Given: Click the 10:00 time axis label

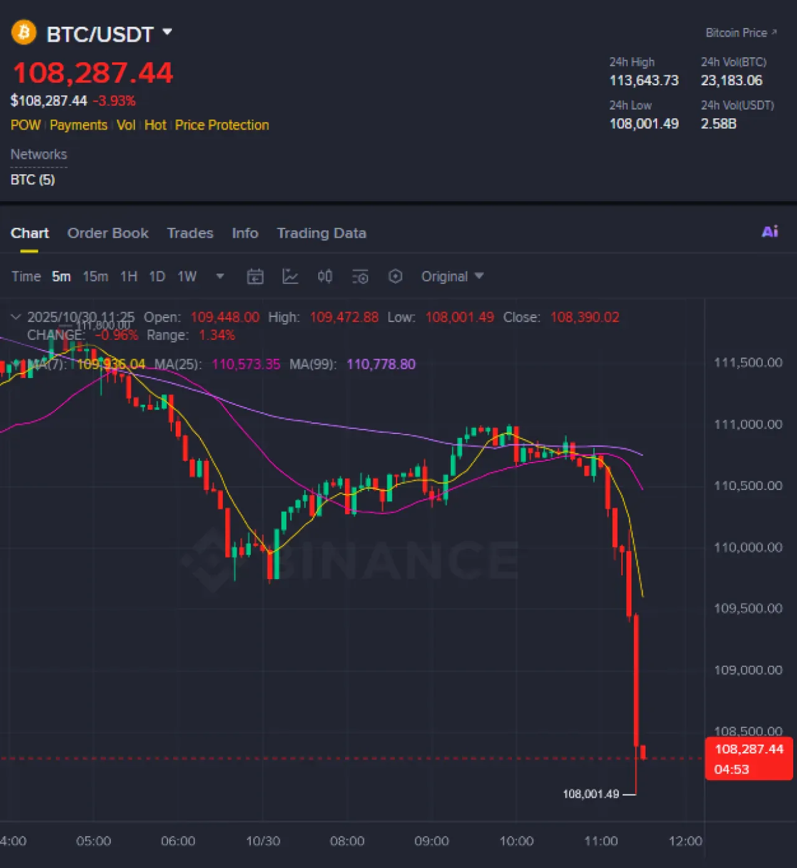Looking at the screenshot, I should 516,841.
